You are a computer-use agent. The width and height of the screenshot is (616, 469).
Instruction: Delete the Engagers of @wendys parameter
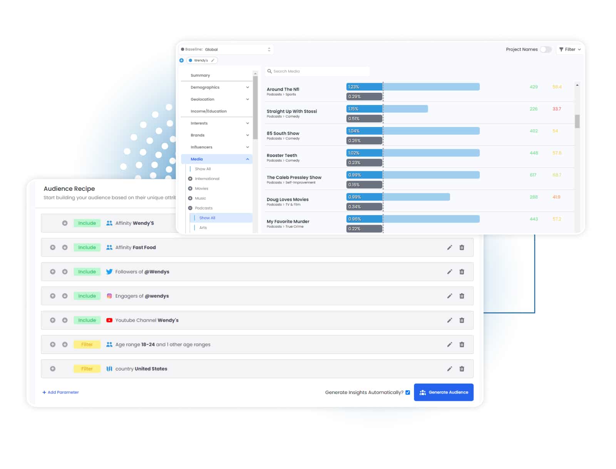[x=462, y=296]
